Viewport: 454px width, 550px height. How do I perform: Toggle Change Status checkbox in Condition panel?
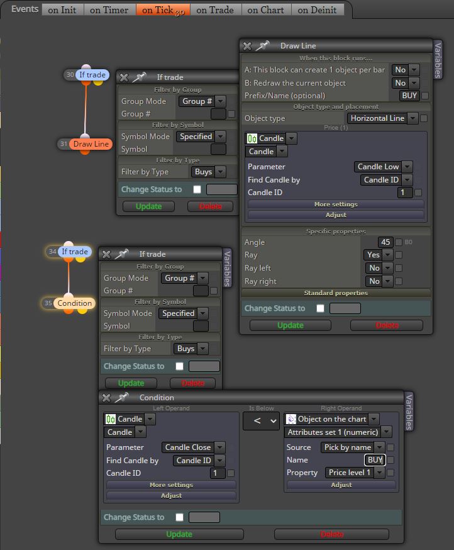(179, 517)
